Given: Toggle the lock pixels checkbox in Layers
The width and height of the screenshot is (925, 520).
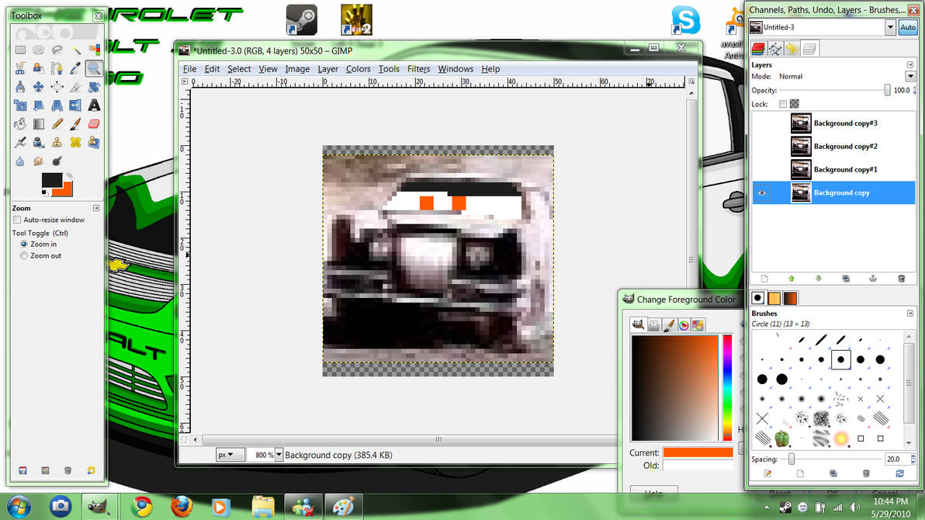Looking at the screenshot, I should pos(783,104).
